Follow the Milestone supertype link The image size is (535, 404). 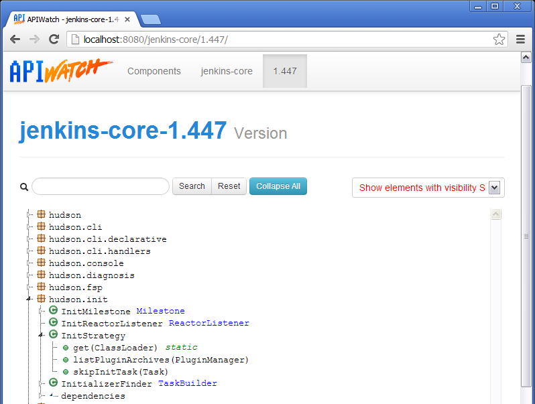160,311
